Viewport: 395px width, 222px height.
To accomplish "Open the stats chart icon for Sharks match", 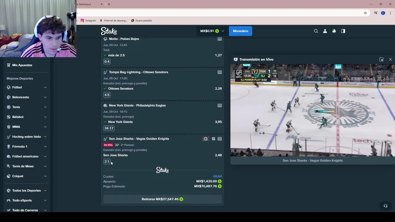I will pyautogui.click(x=213, y=139).
